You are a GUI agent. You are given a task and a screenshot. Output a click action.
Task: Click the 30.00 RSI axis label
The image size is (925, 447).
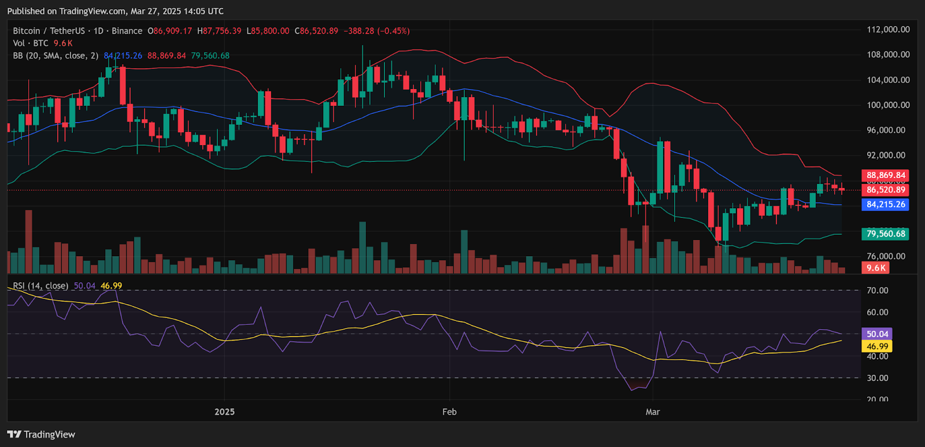(878, 378)
